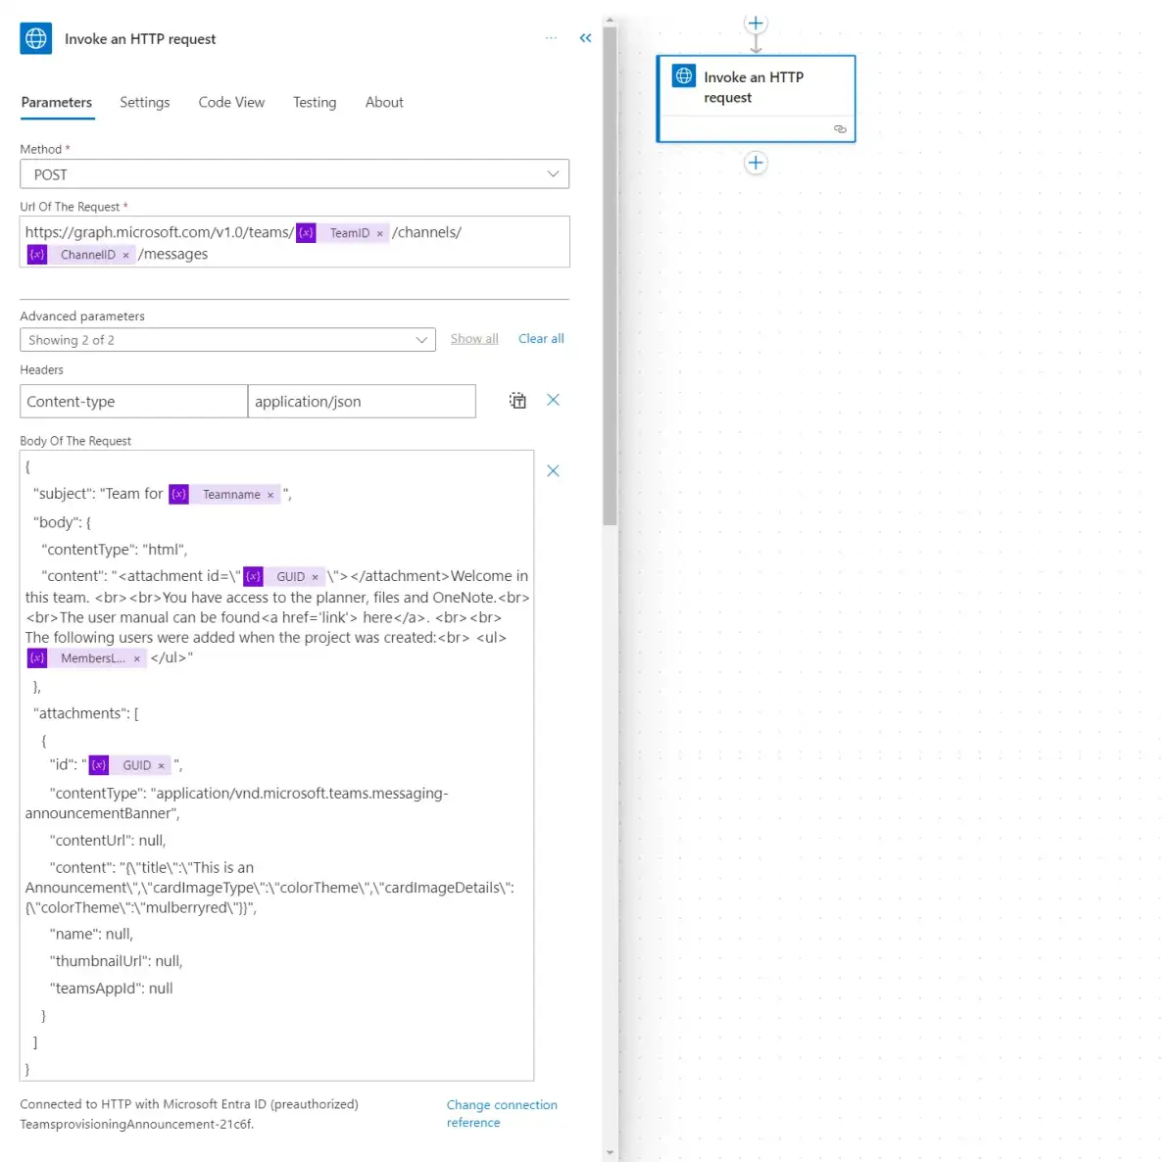Go to the Testing tab
The image size is (1176, 1162).
(315, 103)
